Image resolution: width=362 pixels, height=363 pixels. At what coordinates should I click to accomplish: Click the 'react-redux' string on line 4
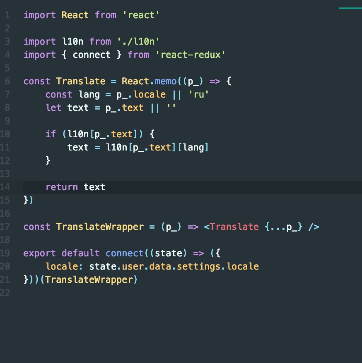[191, 55]
